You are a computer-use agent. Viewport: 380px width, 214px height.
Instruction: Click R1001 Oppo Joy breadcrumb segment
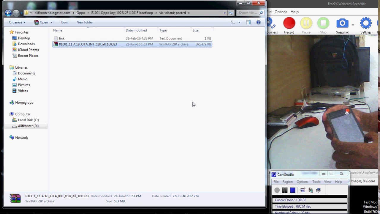point(123,13)
